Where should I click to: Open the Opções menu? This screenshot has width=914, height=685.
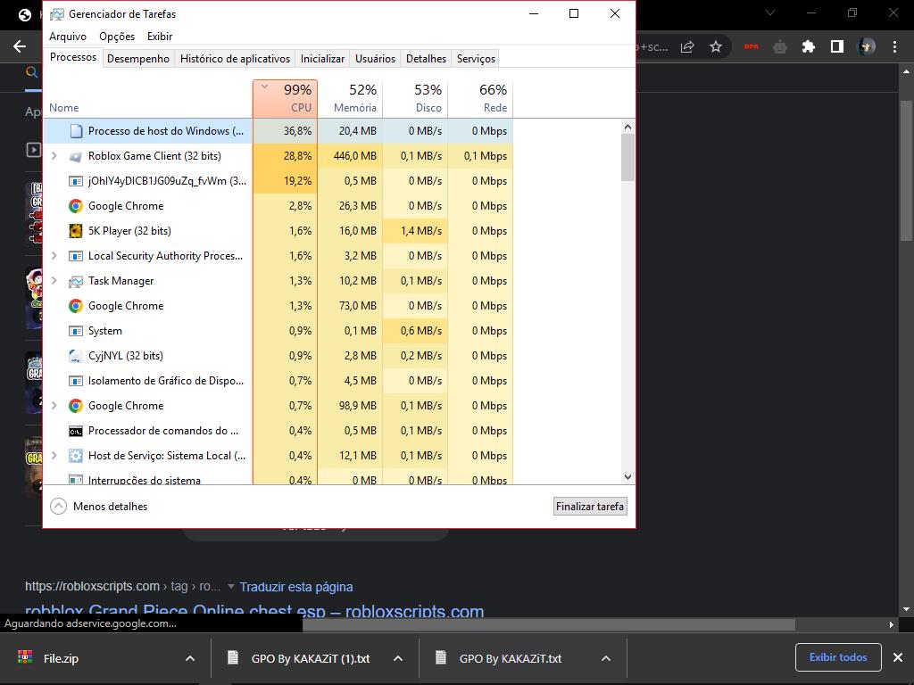point(117,37)
